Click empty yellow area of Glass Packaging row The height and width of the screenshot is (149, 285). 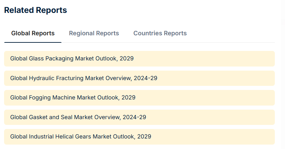[x=210, y=59]
